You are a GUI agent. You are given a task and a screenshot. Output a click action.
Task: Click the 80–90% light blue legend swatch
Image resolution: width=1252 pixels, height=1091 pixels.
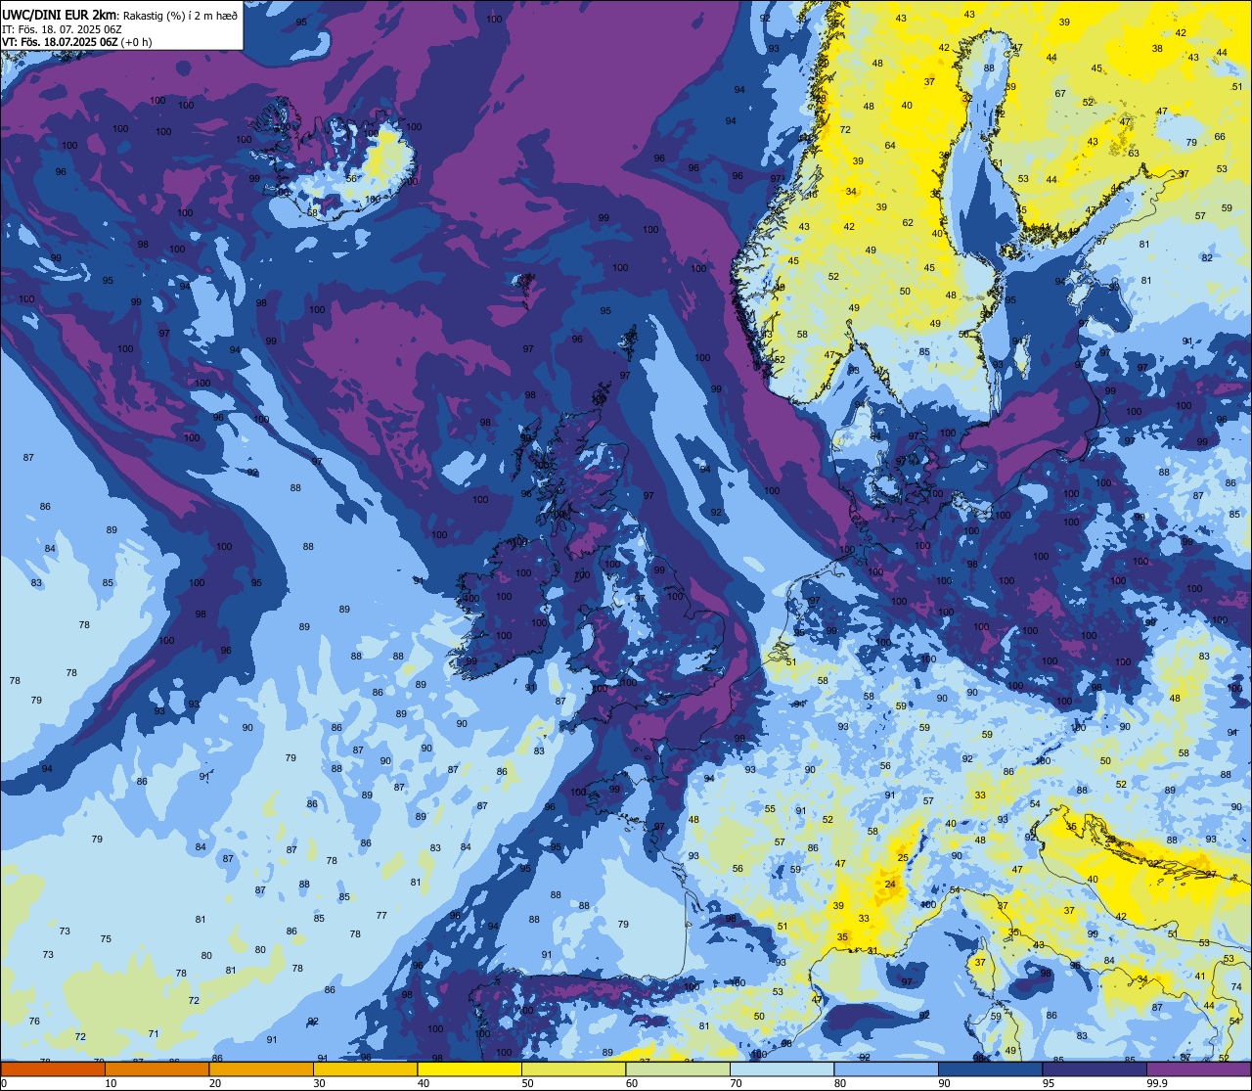pyautogui.click(x=886, y=1069)
